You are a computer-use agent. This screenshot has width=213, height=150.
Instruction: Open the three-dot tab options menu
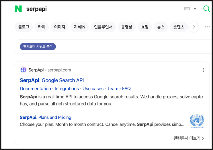pyautogui.click(x=208, y=27)
